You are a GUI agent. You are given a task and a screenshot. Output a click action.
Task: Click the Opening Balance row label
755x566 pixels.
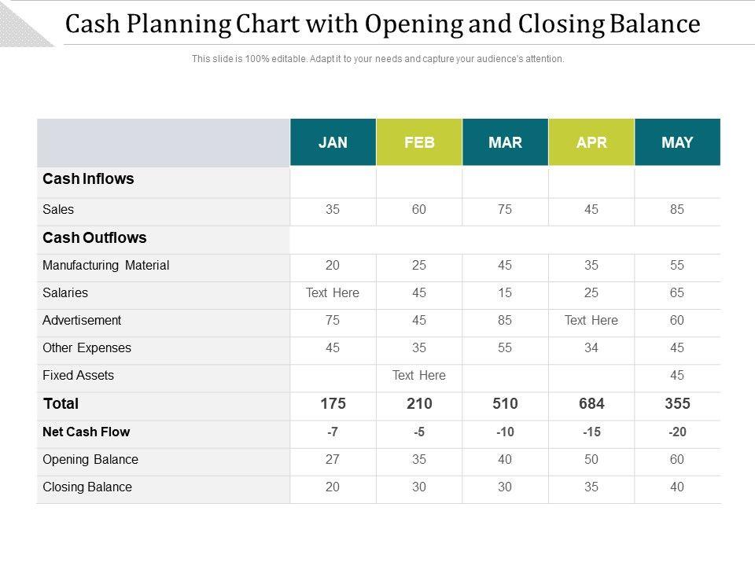[90, 460]
